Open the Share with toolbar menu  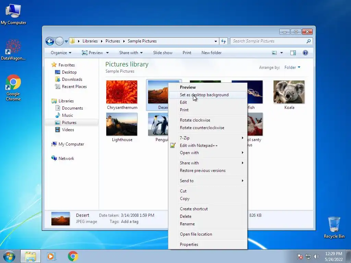tap(131, 53)
